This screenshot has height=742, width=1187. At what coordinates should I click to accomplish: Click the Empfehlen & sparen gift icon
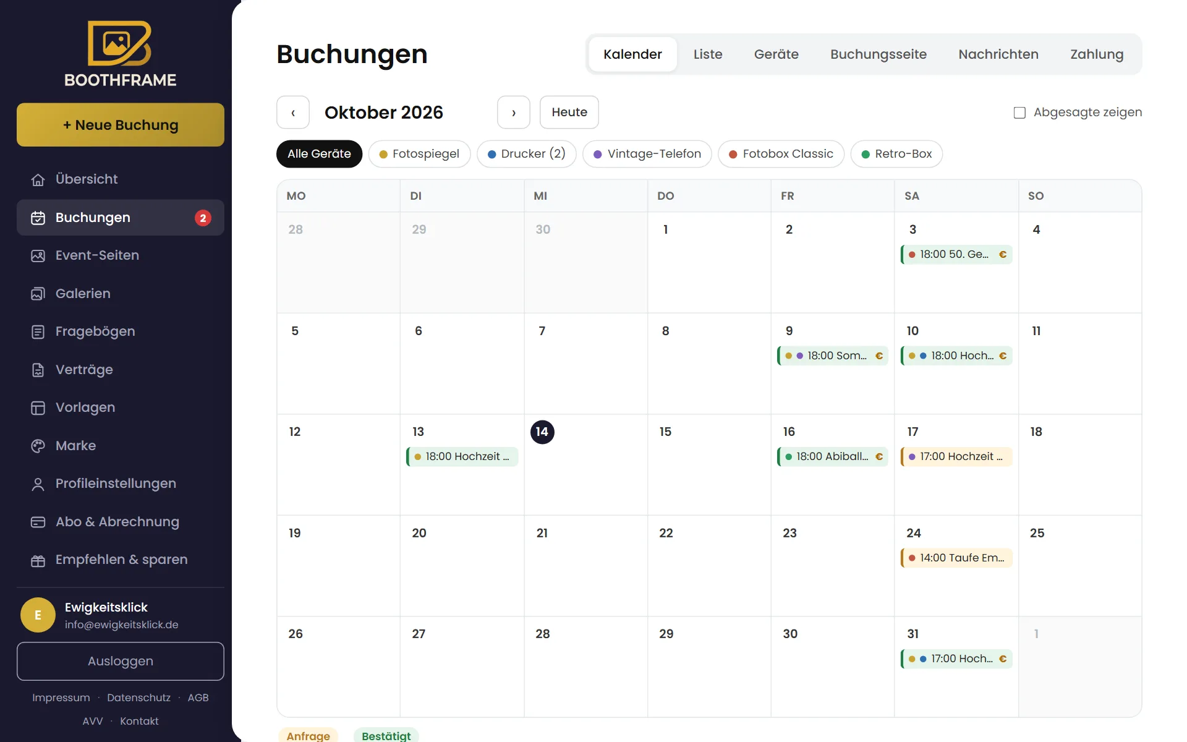[x=38, y=560]
